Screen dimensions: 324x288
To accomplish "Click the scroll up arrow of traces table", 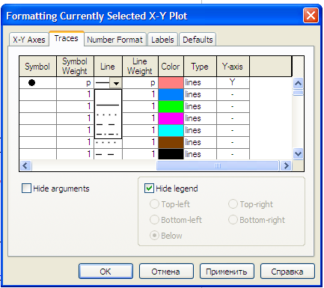I will (299, 83).
